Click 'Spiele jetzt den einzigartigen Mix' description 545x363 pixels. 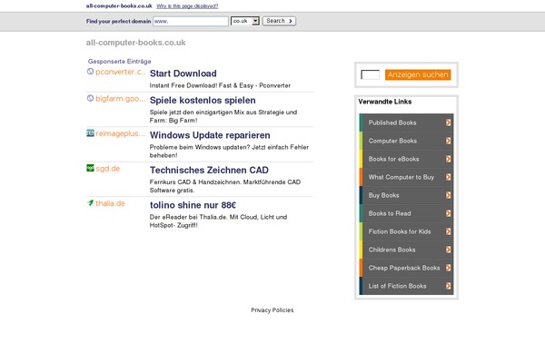pos(223,116)
